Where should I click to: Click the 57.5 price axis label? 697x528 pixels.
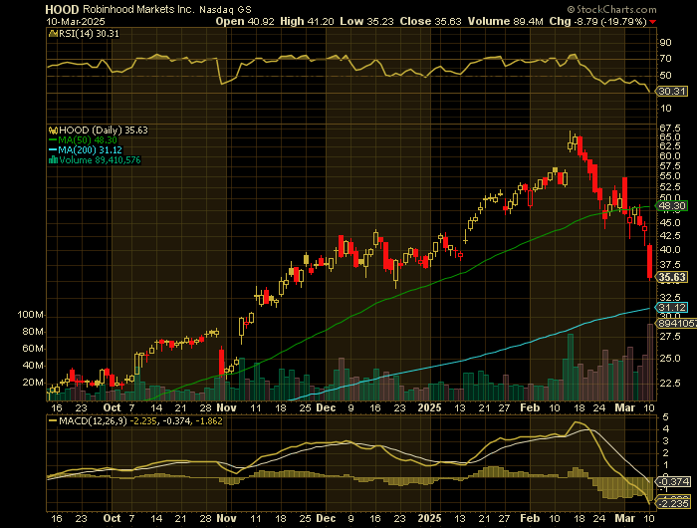click(670, 166)
